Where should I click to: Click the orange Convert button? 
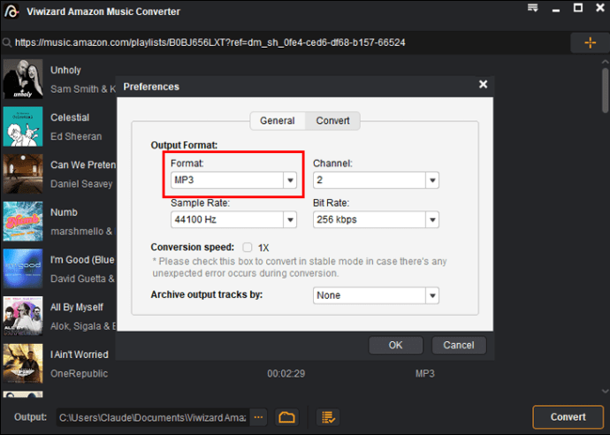568,417
